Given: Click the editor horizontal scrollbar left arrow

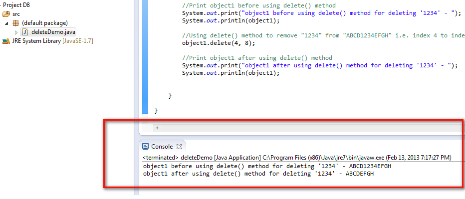Looking at the screenshot, I should click(157, 128).
